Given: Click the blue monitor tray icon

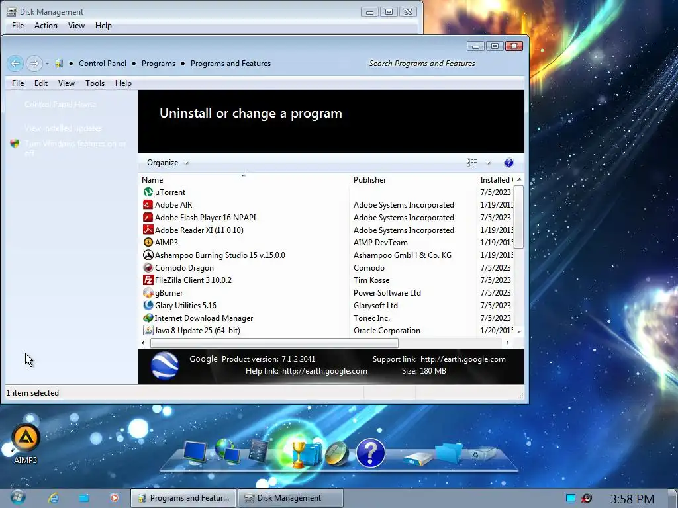Looking at the screenshot, I should [571, 498].
